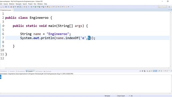Open the Run menu

tap(35, 4)
